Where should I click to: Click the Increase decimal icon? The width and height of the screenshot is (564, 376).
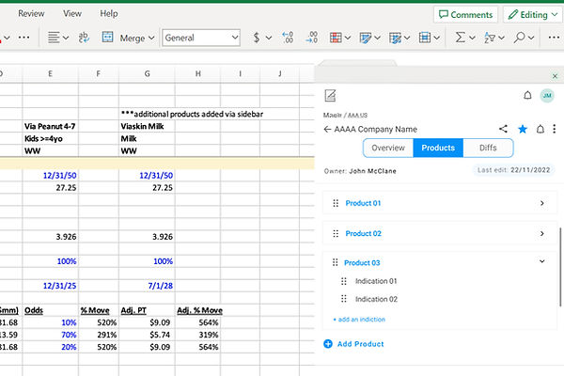click(288, 38)
